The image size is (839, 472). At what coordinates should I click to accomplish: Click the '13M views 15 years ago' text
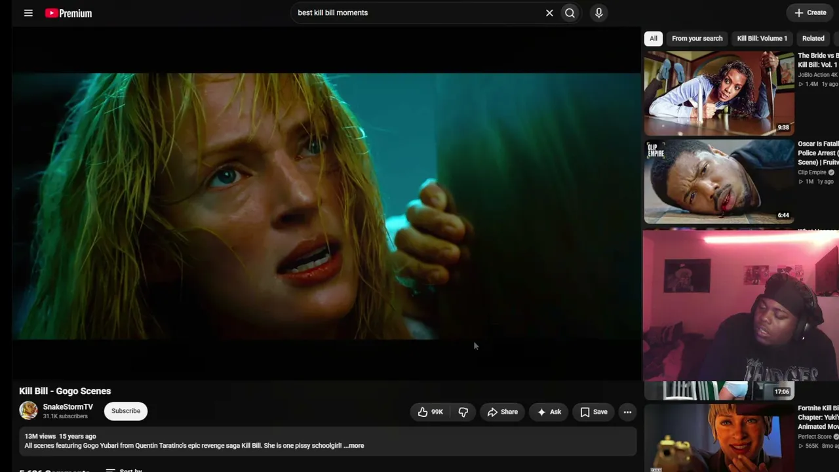(60, 437)
